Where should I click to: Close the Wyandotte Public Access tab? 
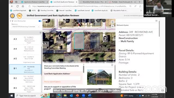[x=106, y=2]
